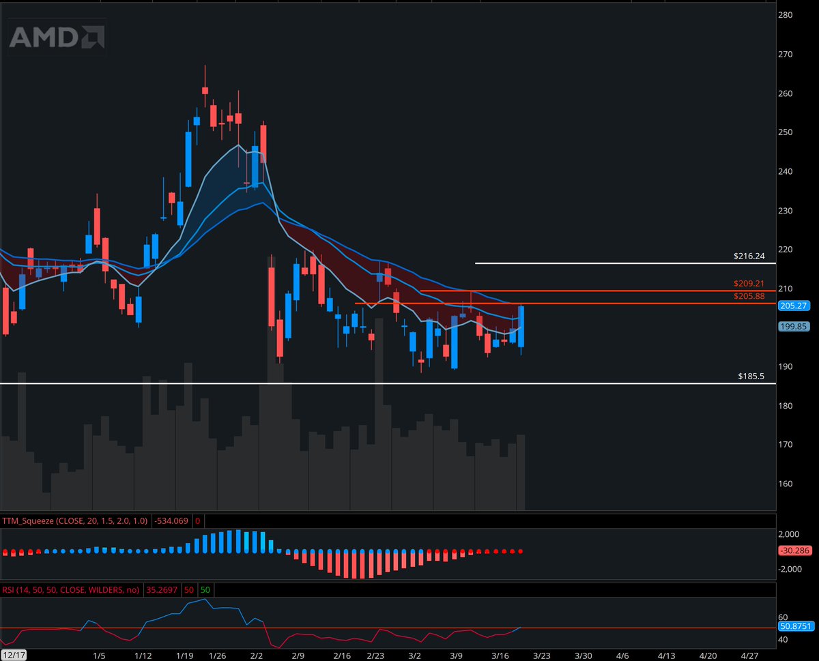
Task: Click the 60 RSI axis label
Action: click(783, 616)
